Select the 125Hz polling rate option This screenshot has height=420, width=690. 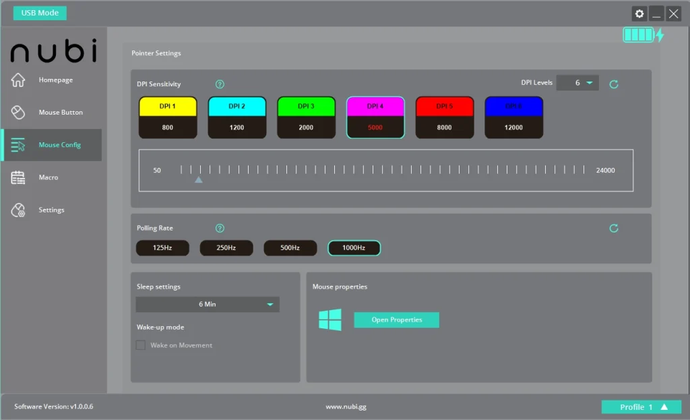162,248
